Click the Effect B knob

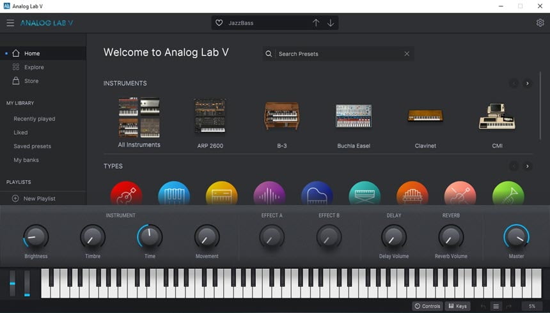(329, 237)
